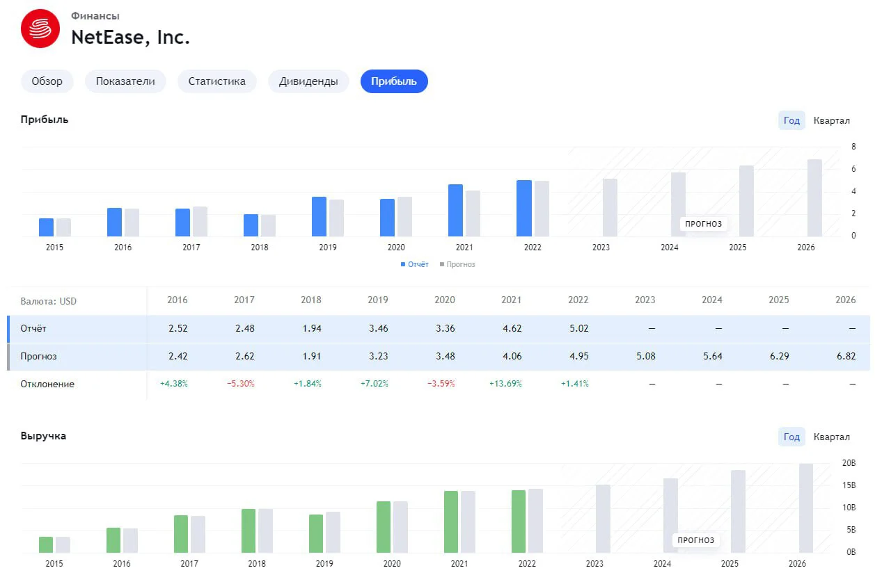Toggle the Прогноз legend item under chart

pos(457,264)
